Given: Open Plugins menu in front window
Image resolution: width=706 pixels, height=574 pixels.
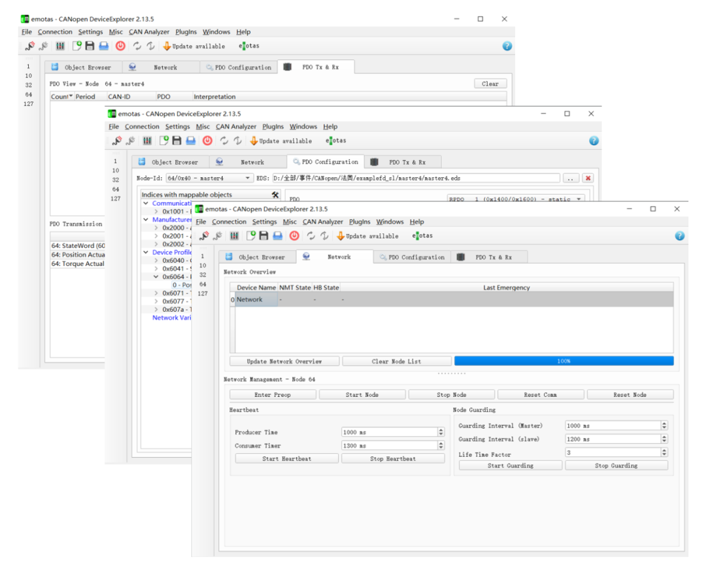Looking at the screenshot, I should [x=360, y=222].
